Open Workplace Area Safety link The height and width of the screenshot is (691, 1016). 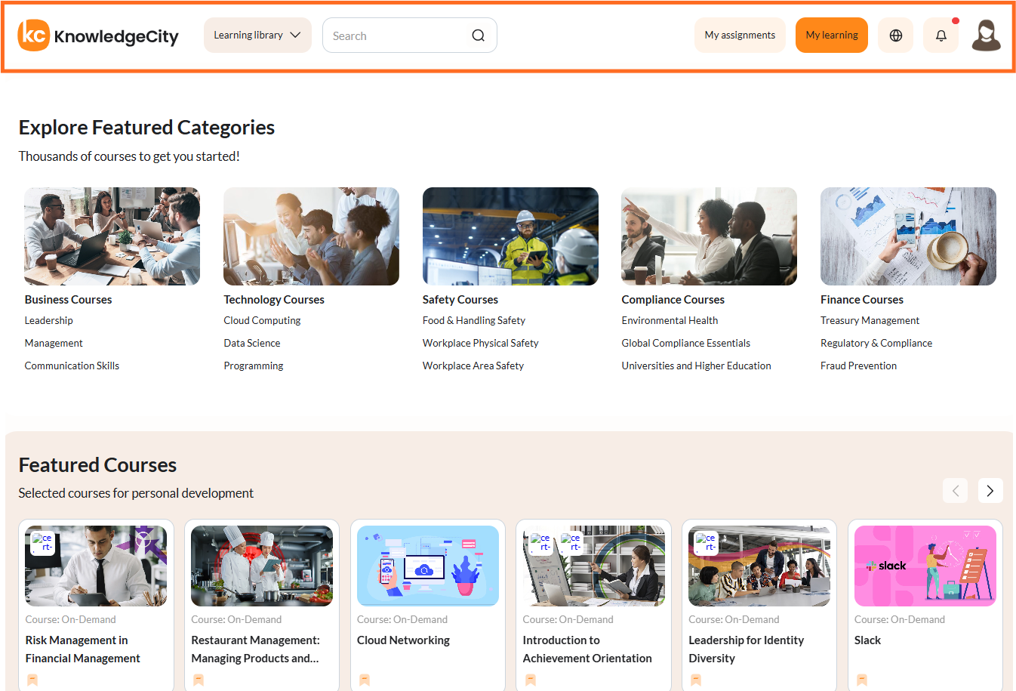(x=473, y=366)
